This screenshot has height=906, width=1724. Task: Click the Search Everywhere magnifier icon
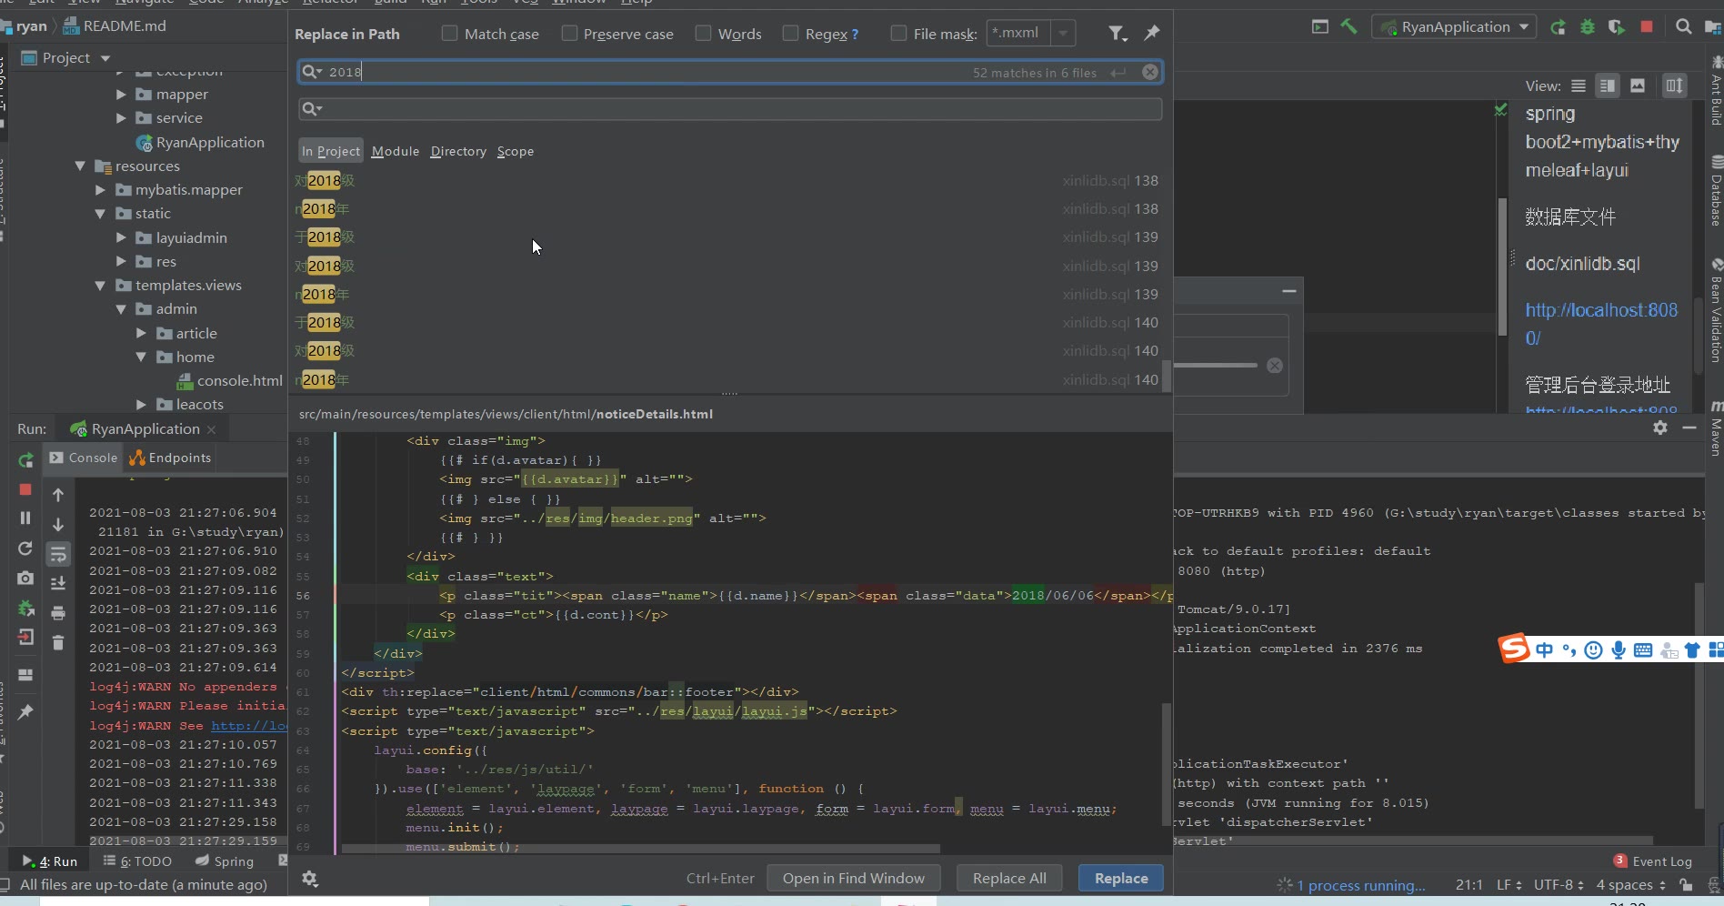(x=1683, y=27)
